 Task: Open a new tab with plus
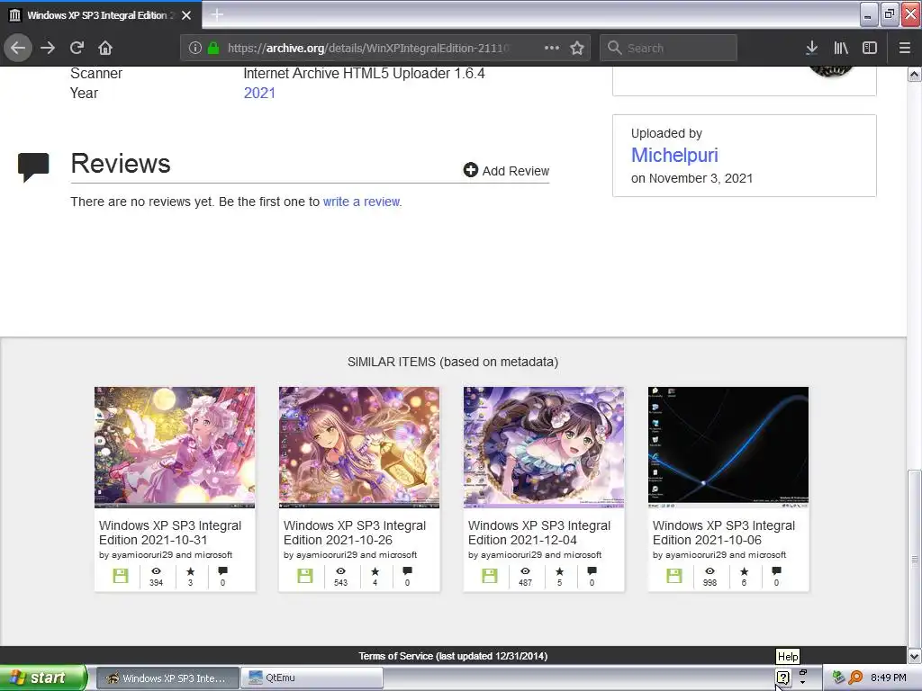[x=217, y=14]
